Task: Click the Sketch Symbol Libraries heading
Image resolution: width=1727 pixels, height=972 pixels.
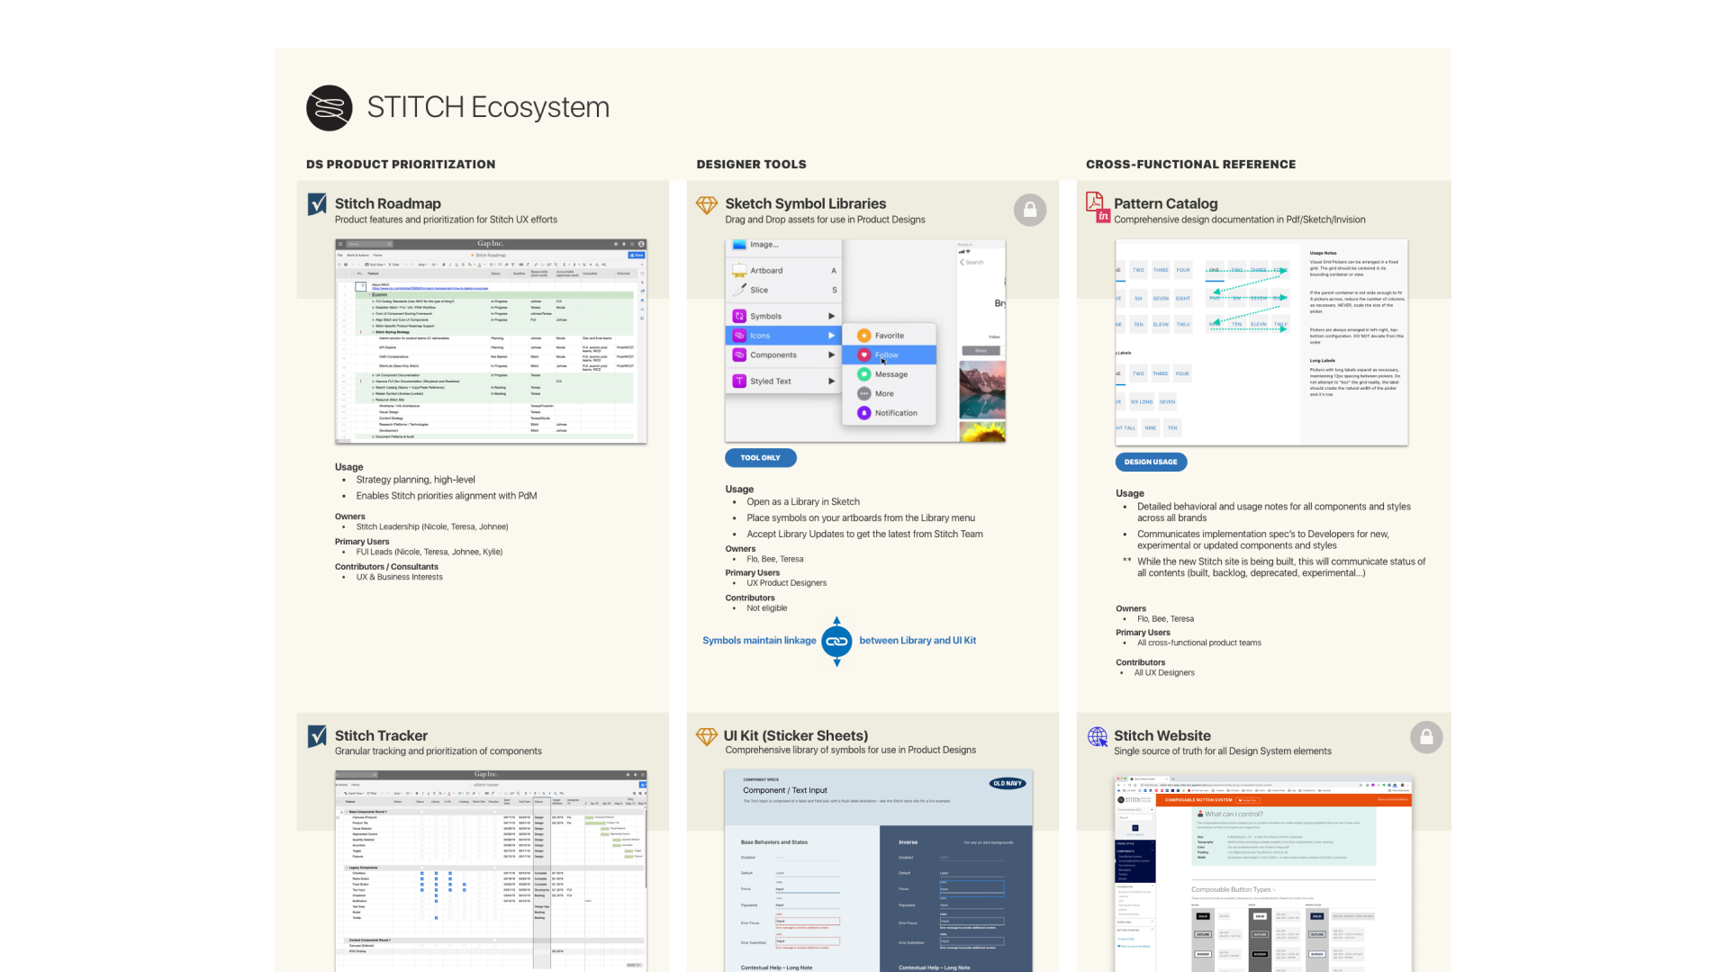Action: 806,203
